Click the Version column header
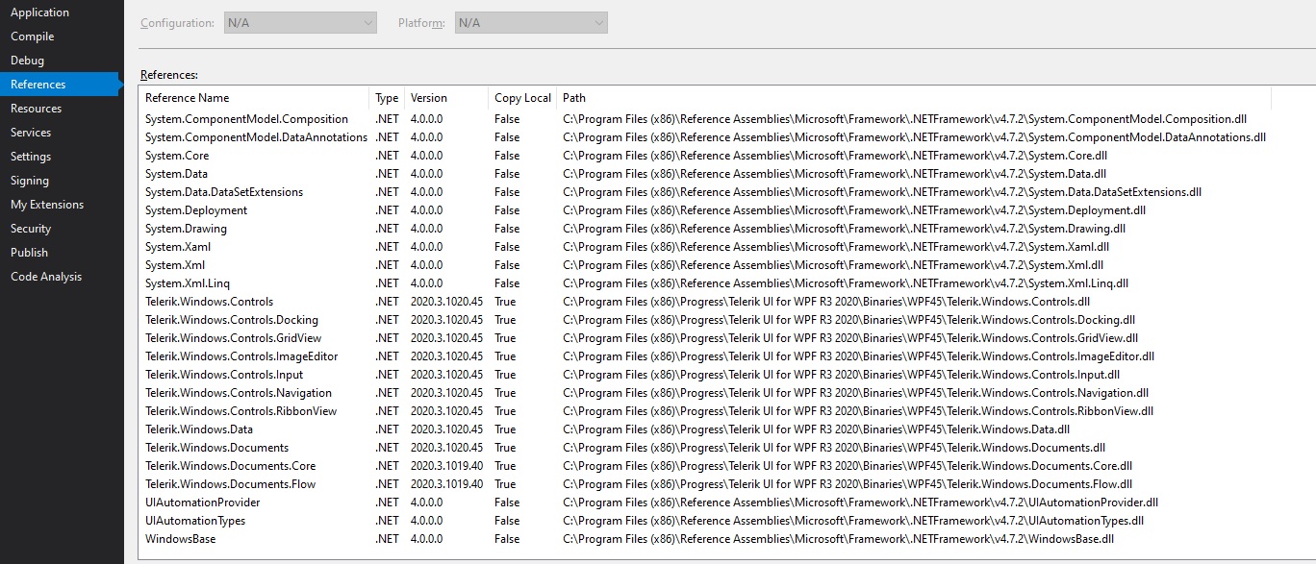The image size is (1316, 564). coord(429,98)
